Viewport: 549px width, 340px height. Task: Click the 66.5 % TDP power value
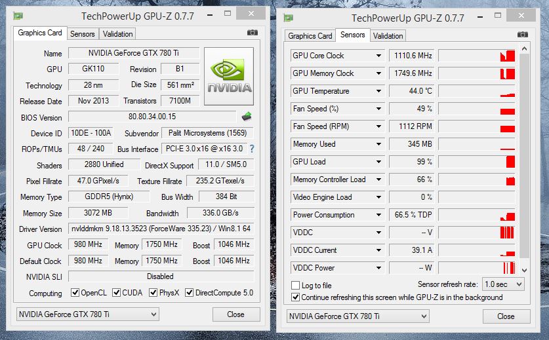coord(412,215)
